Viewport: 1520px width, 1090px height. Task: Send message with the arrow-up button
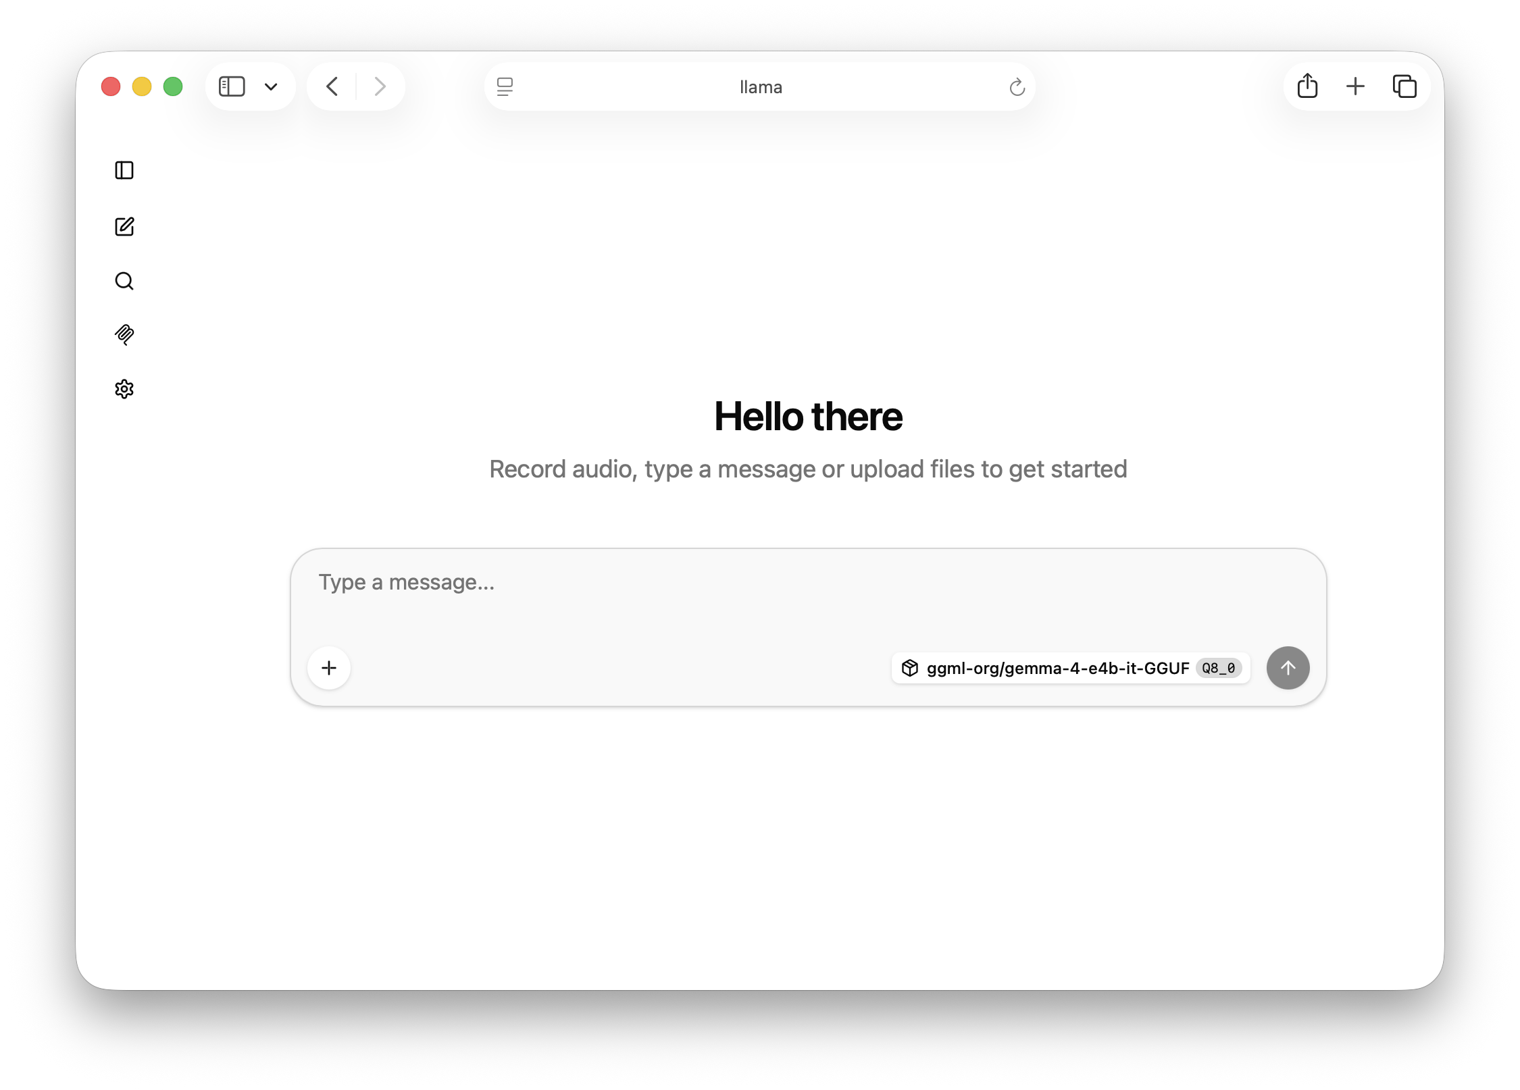(x=1288, y=668)
